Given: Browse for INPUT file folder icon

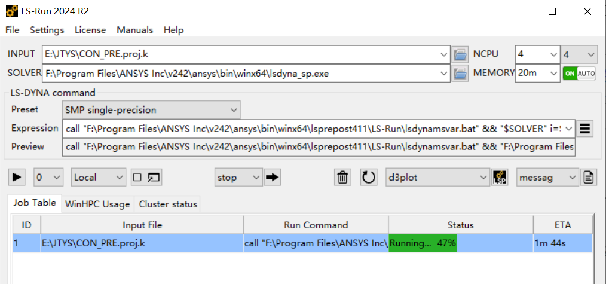Looking at the screenshot, I should click(x=460, y=54).
